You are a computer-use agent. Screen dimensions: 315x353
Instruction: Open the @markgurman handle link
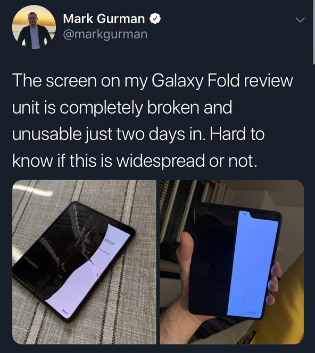tap(105, 35)
